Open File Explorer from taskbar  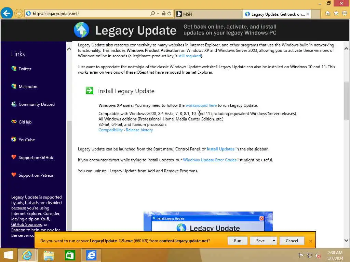pos(49,255)
